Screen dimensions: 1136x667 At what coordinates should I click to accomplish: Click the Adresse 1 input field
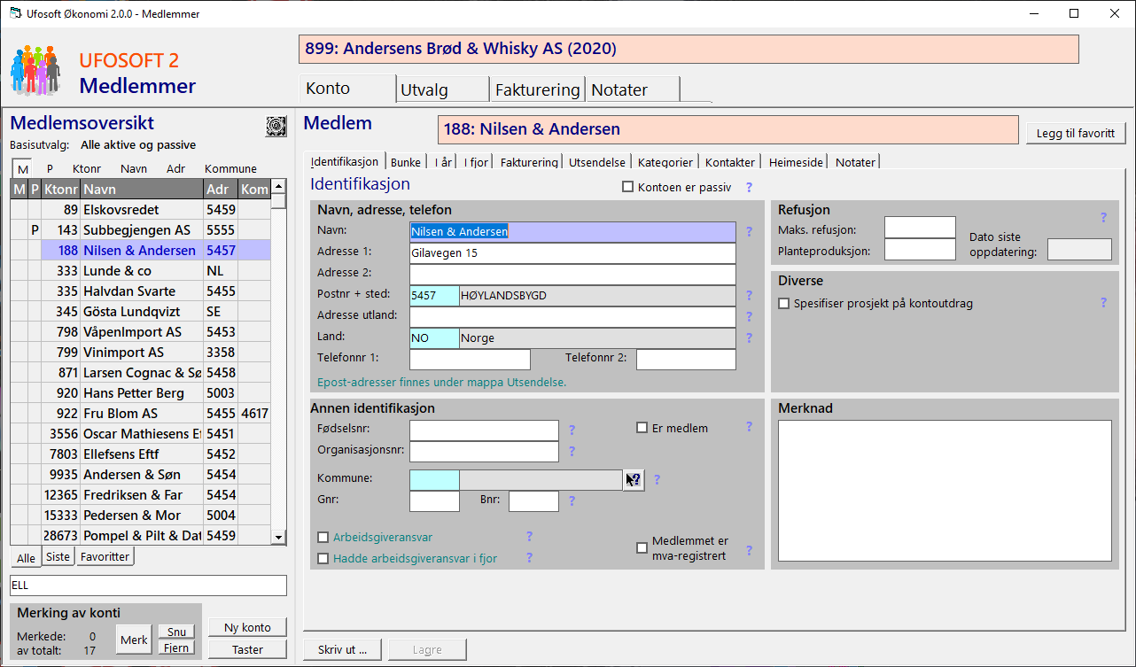tap(572, 253)
